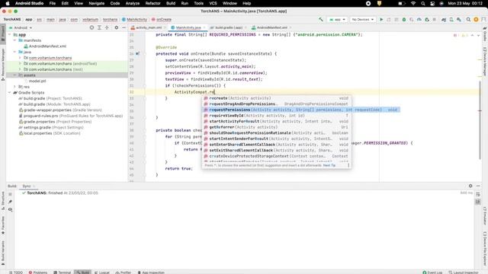Open the App Inspection tool window

(151, 272)
